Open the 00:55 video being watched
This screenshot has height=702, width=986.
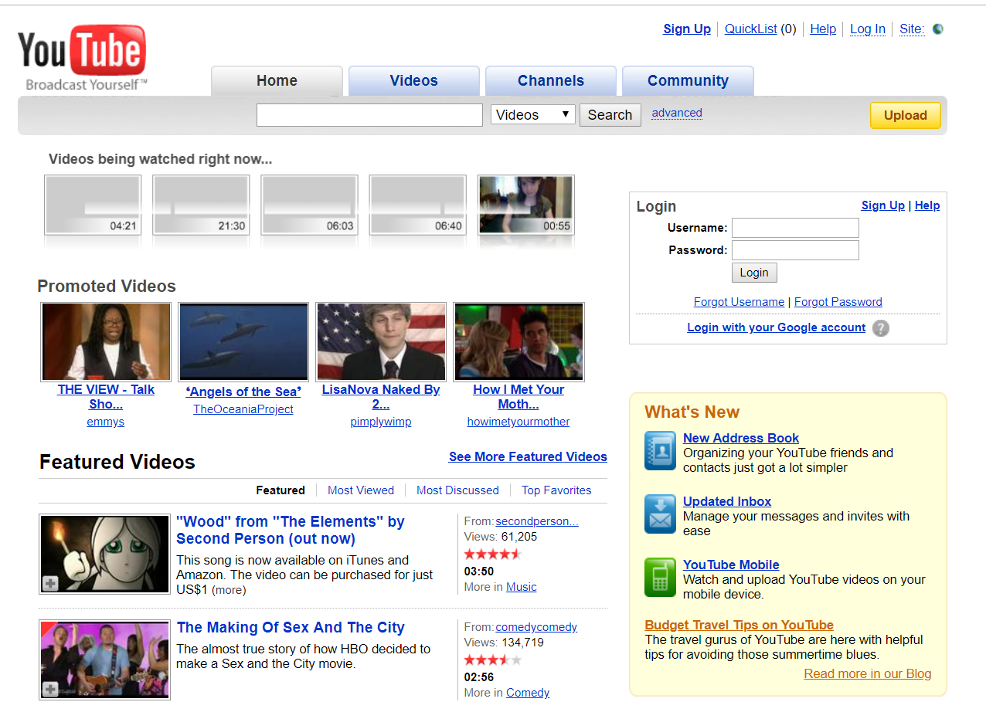pos(525,205)
